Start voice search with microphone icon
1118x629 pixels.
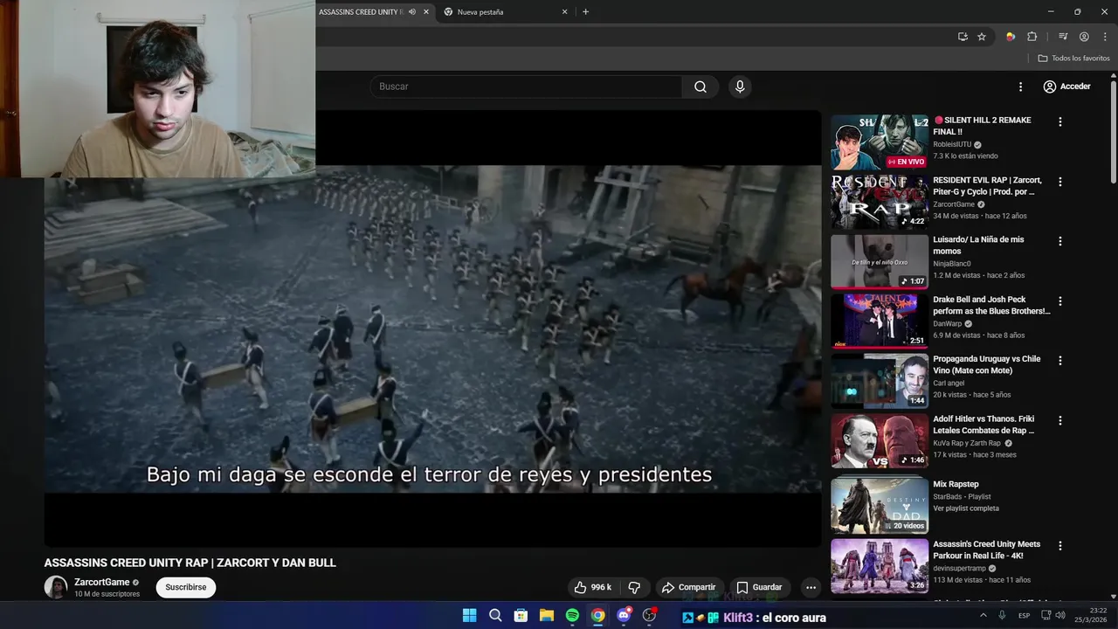coord(740,86)
